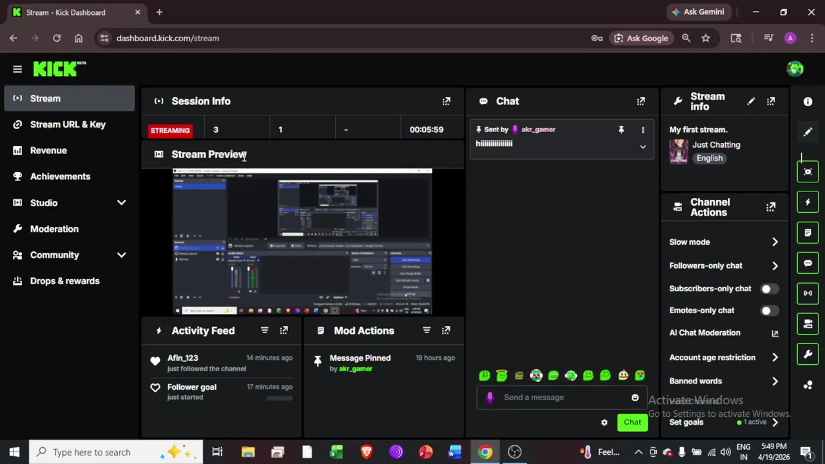Pop out the Mod Actions panel
The image size is (825, 464).
tap(446, 331)
